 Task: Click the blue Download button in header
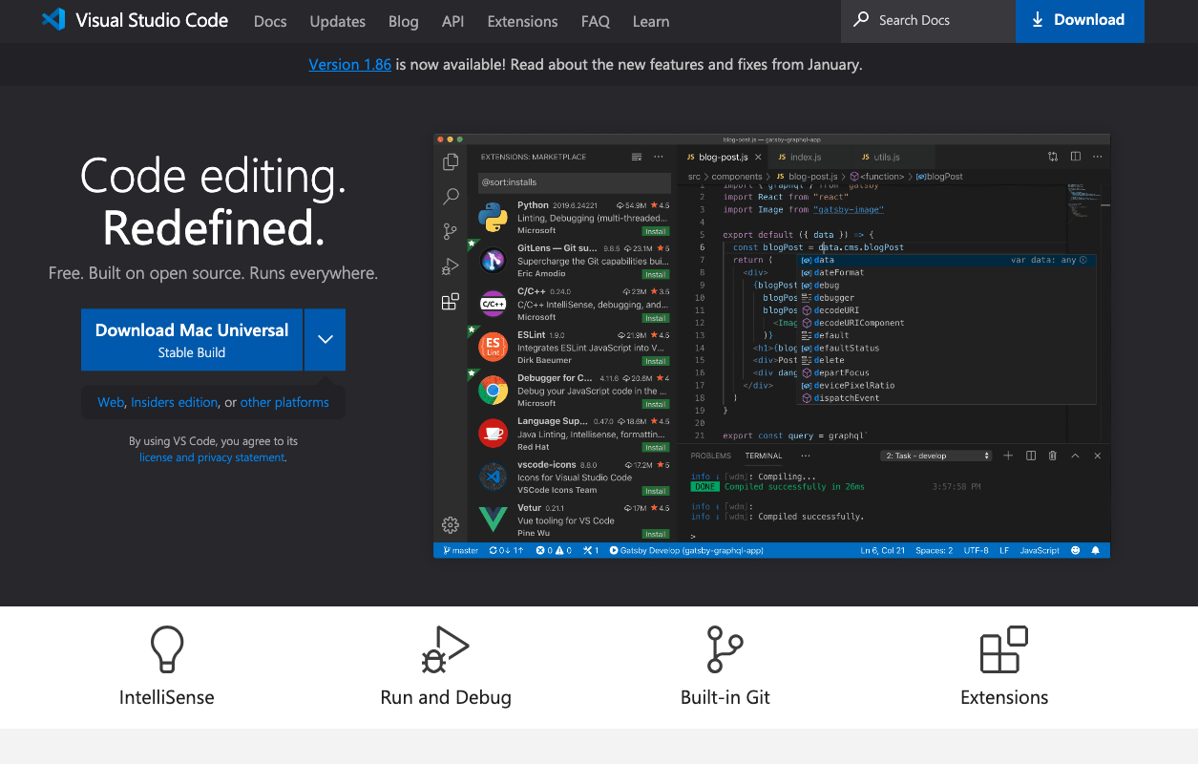click(1080, 20)
